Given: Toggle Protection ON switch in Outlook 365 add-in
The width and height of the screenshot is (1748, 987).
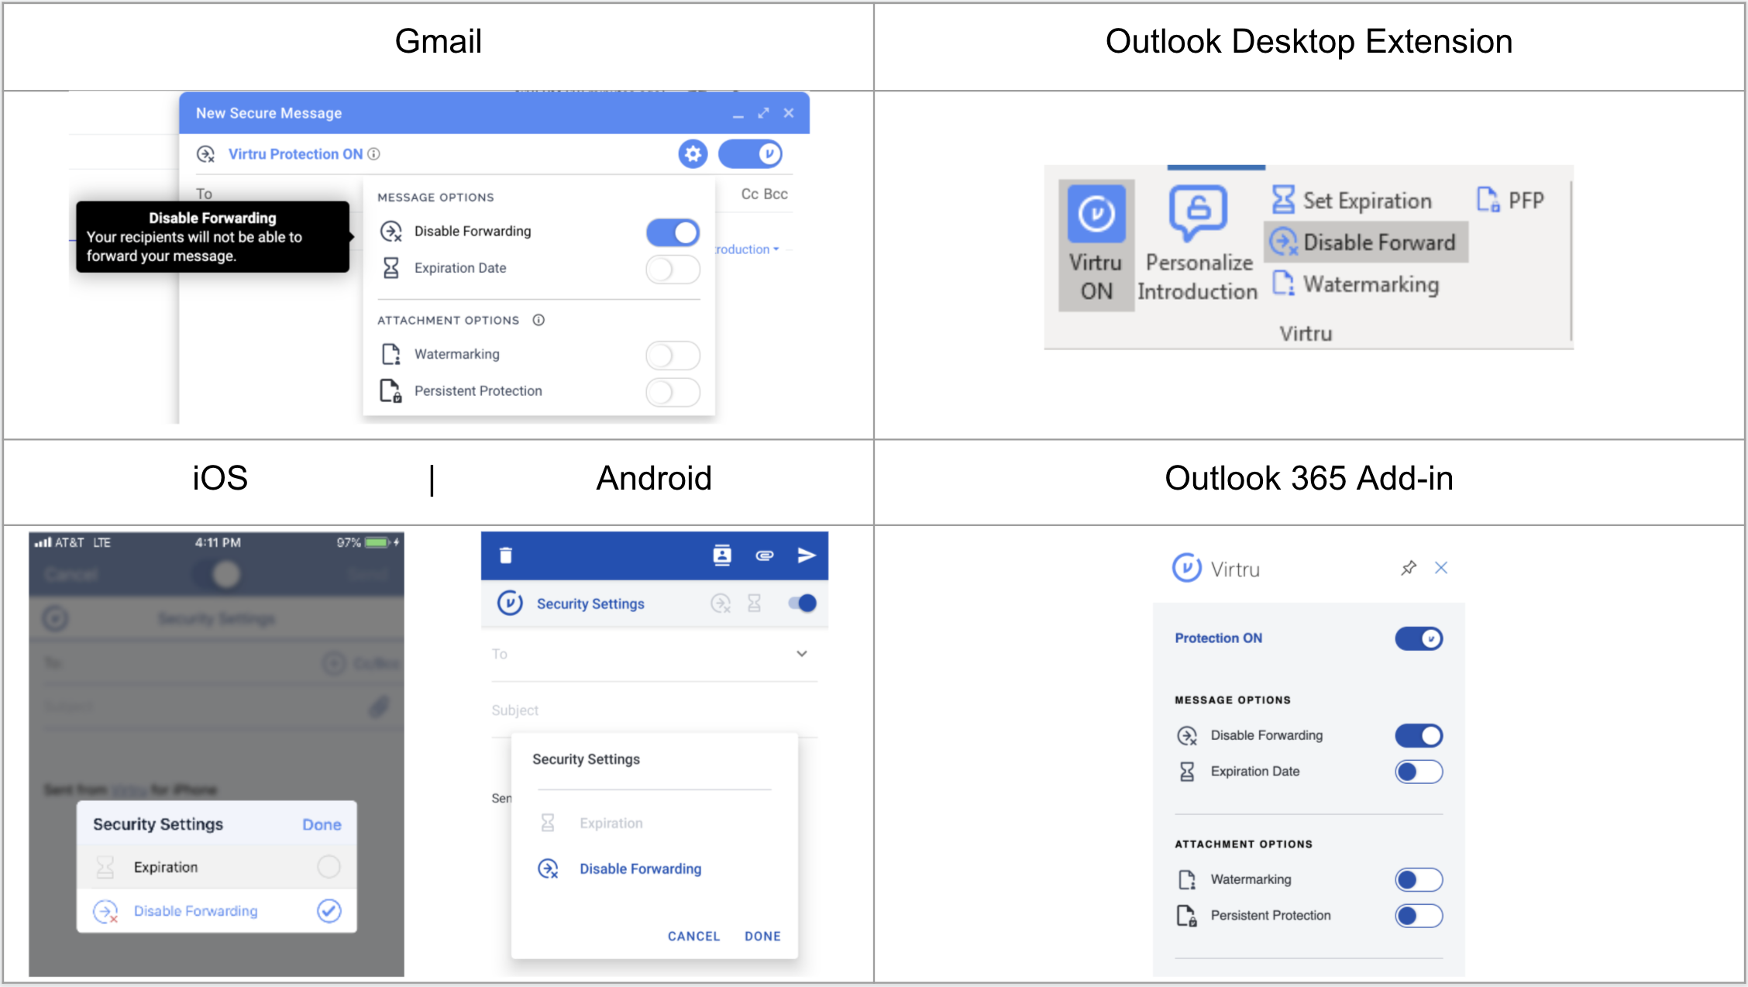Looking at the screenshot, I should (x=1419, y=639).
